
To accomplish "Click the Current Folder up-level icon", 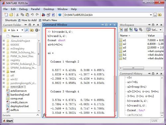I will pos(32,30).
